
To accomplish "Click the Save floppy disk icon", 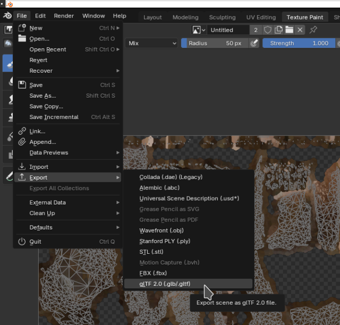I will (x=22, y=85).
